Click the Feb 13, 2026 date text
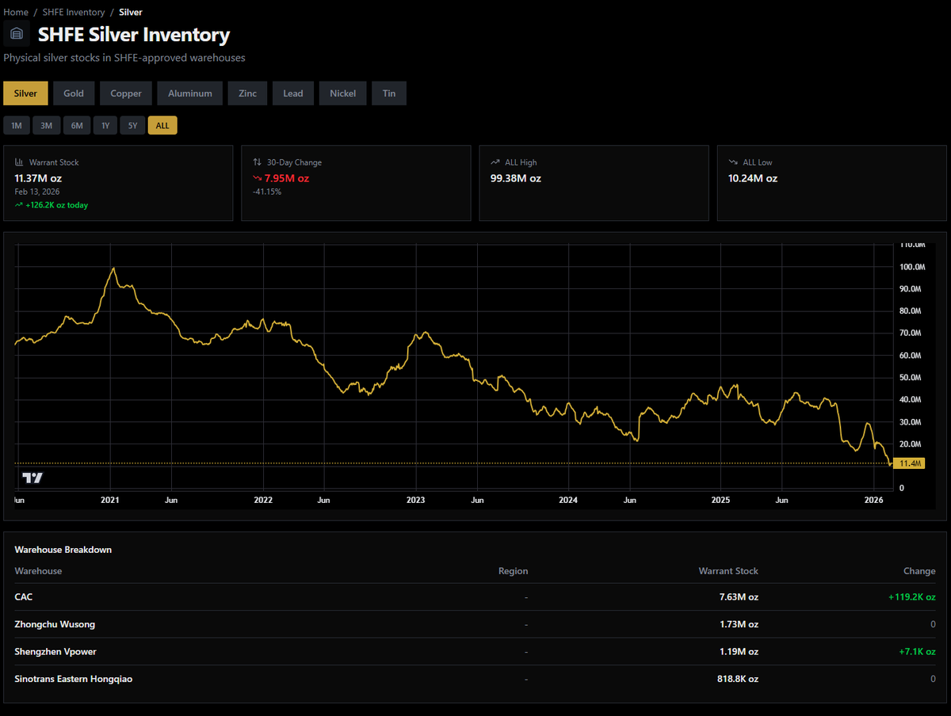Screen dimensions: 951x716 pyautogui.click(x=37, y=192)
